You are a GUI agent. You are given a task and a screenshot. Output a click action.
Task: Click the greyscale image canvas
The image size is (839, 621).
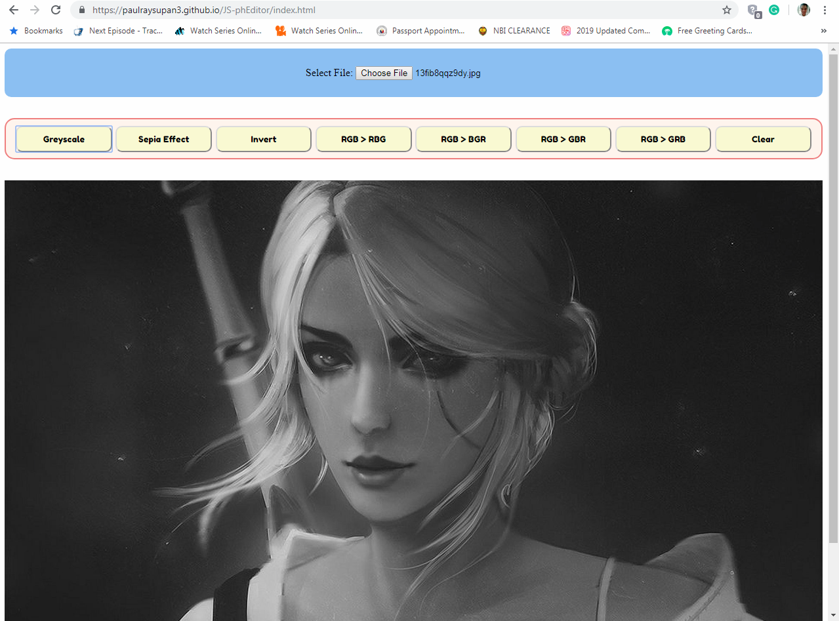[413, 401]
